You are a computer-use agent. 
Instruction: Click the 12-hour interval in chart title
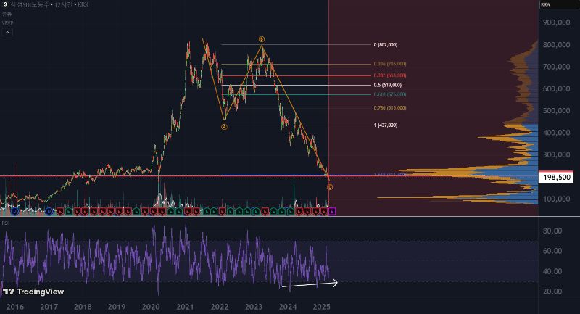57,5
